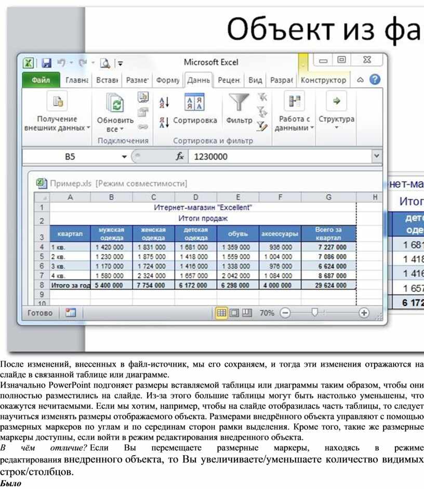Image resolution: width=424 pixels, height=489 pixels.
Task: Customize the quick access toolbar dropdown
Action: (120, 63)
